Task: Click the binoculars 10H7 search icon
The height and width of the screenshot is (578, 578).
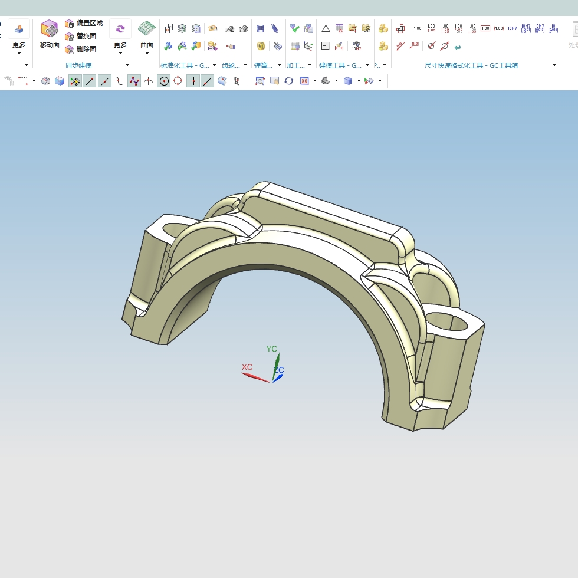Action: [x=356, y=46]
